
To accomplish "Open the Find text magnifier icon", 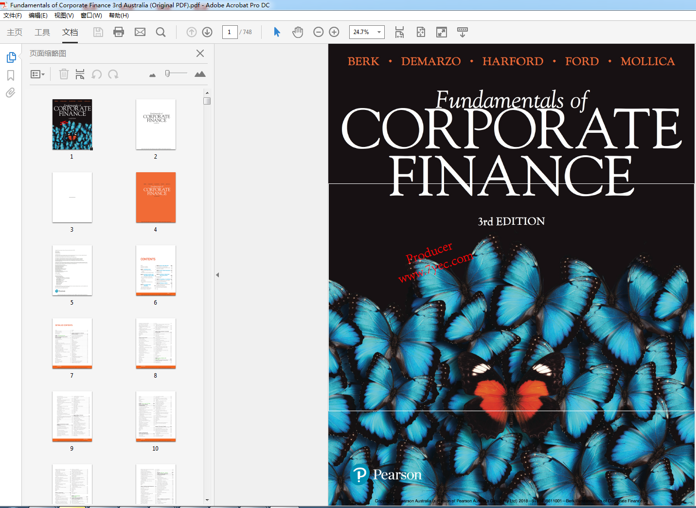I will 161,32.
